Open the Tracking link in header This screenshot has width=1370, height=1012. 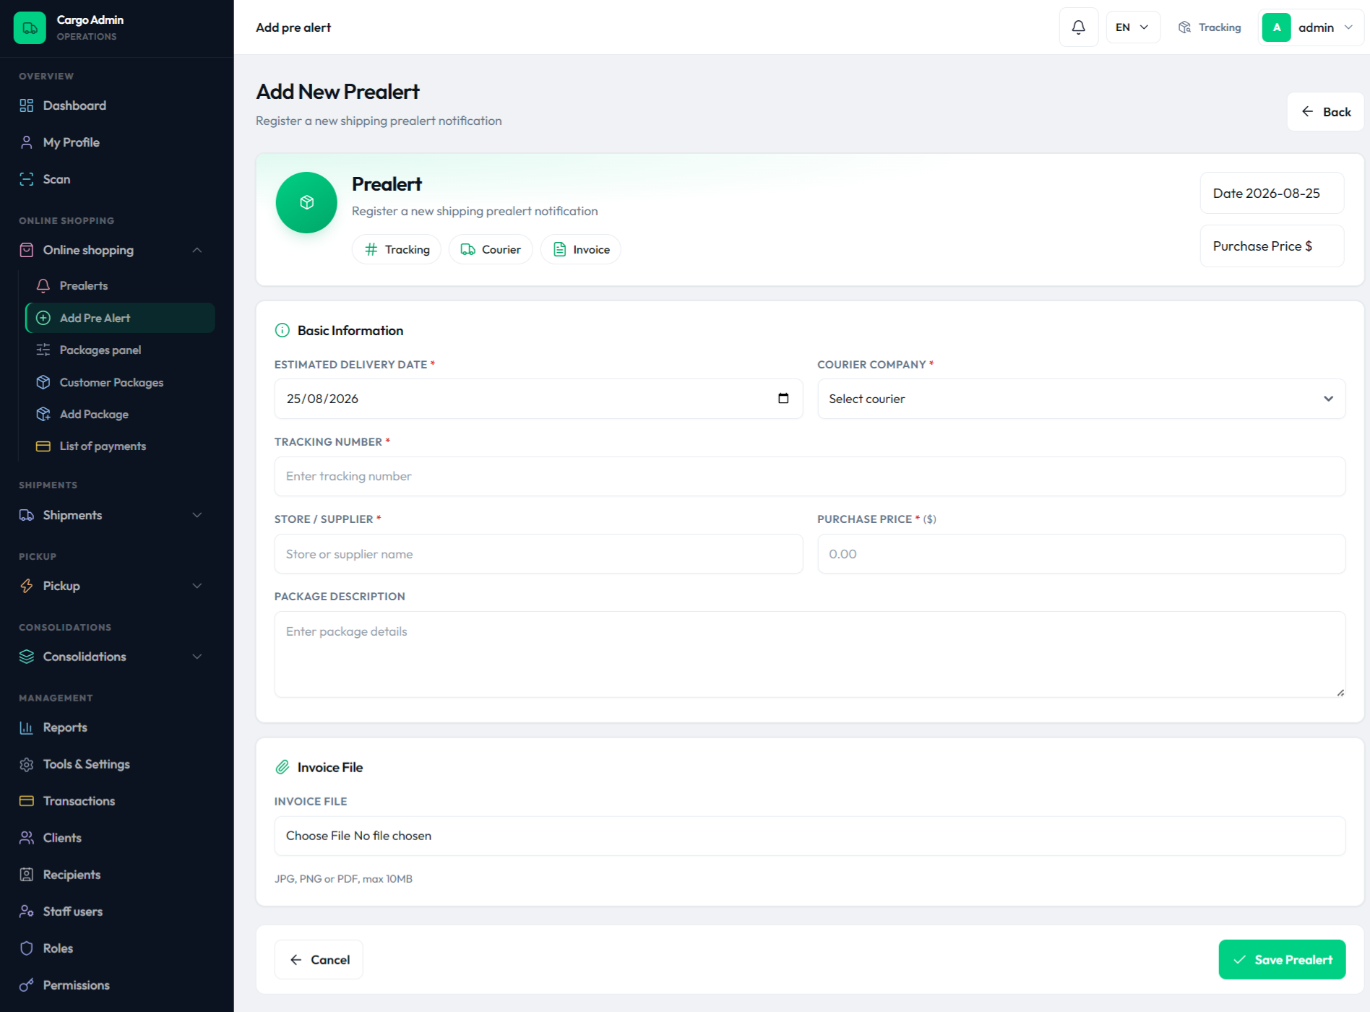coord(1210,27)
